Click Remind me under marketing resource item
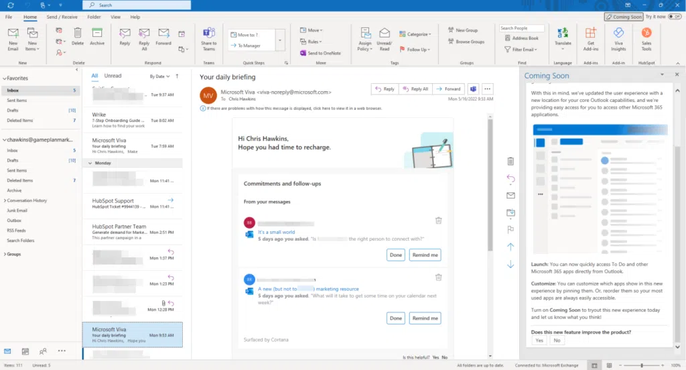This screenshot has height=370, width=686. point(425,318)
